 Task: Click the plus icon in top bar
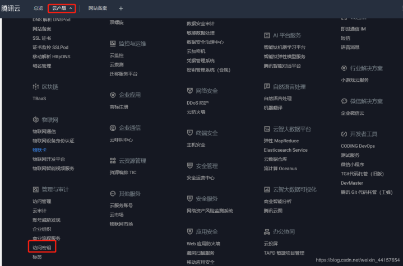click(x=121, y=8)
